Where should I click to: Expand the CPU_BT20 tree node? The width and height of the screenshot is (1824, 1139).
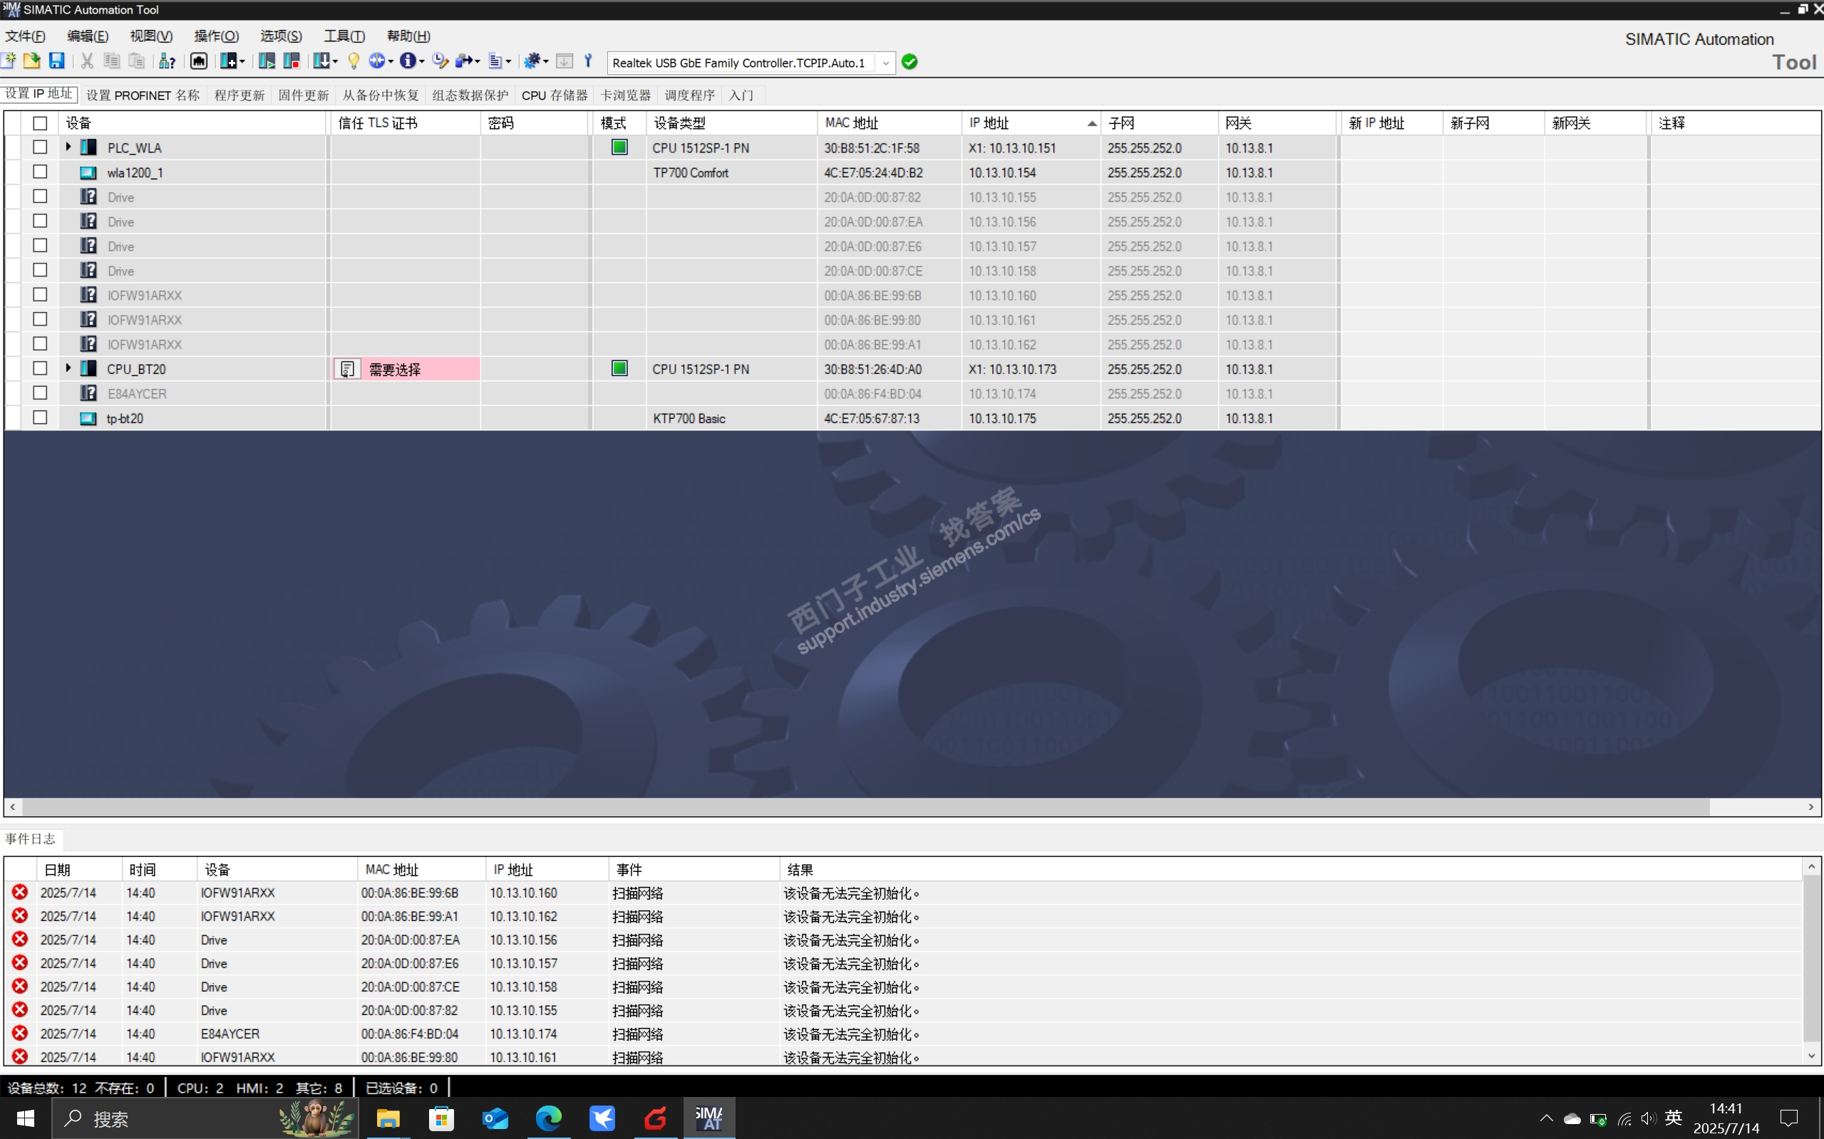(x=68, y=368)
